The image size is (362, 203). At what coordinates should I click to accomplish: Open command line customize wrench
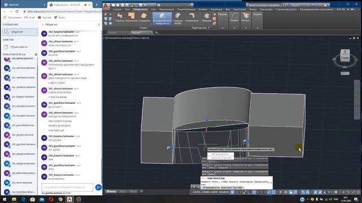[x=198, y=187]
